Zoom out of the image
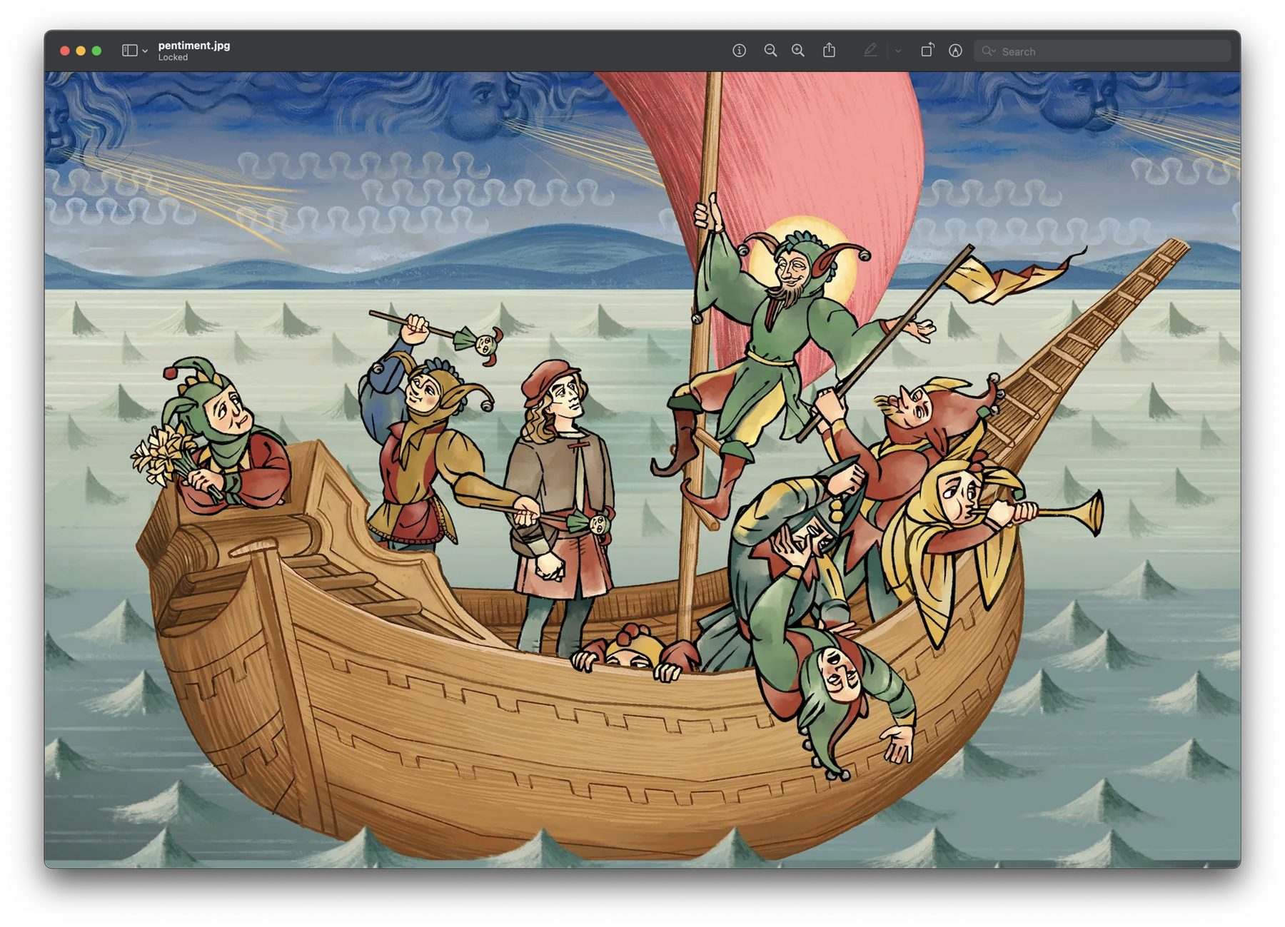Screen dimensions: 1285x927 (771, 51)
